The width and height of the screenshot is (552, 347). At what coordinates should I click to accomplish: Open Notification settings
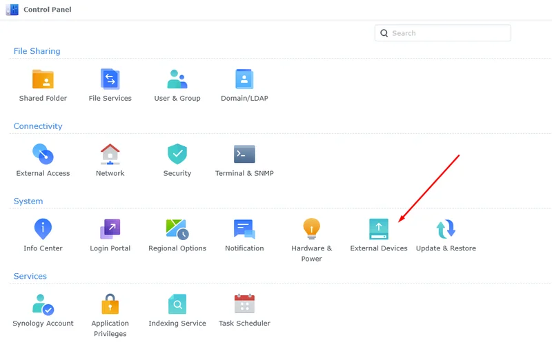tap(244, 229)
